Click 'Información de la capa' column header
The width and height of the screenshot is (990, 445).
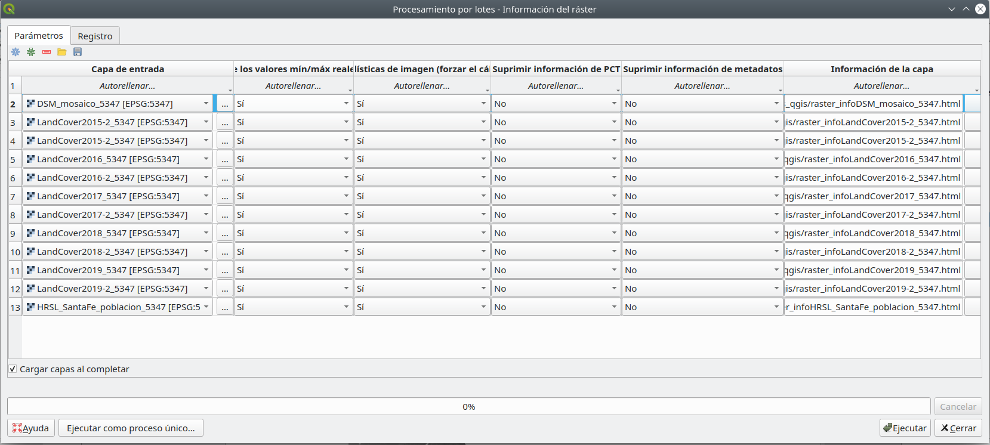click(882, 69)
